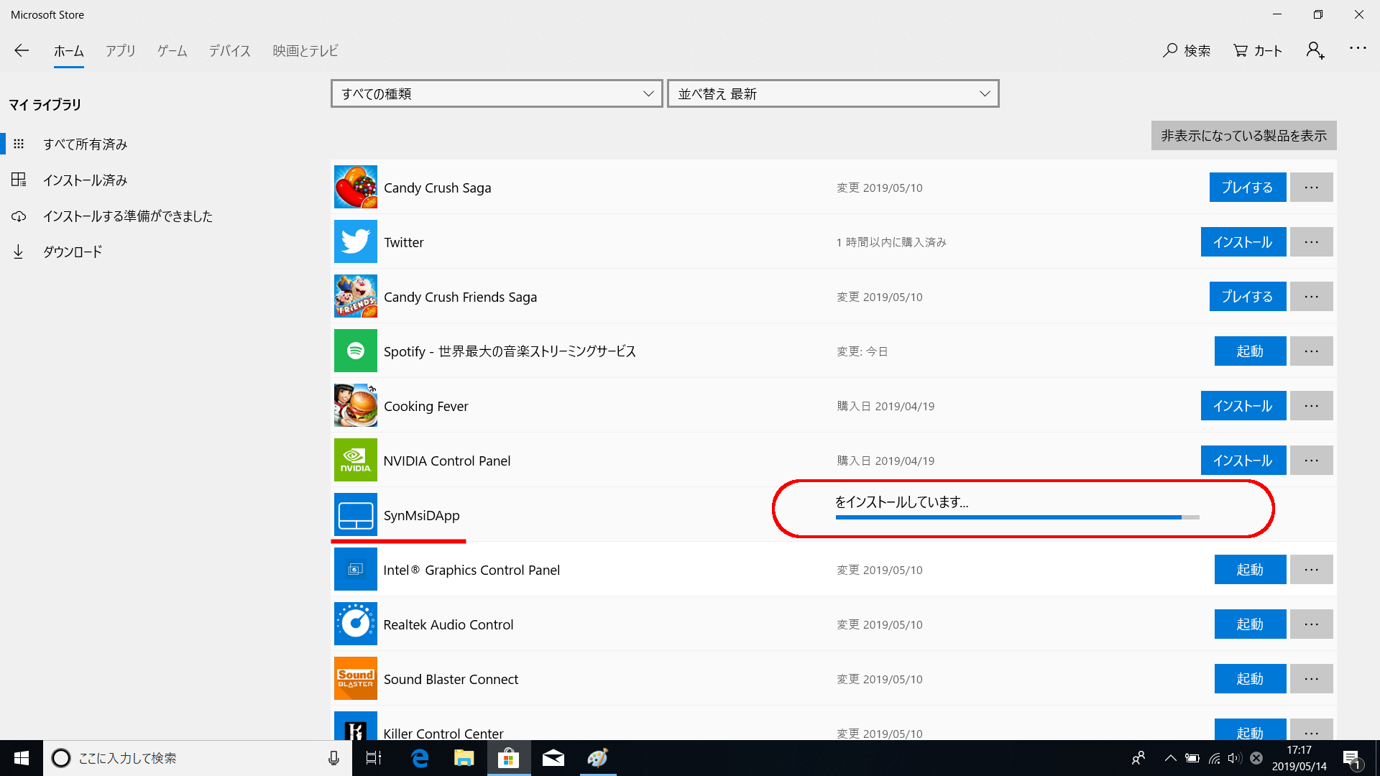Open more options for Sound Blaster Connect
Viewport: 1380px width, 776px height.
pyautogui.click(x=1312, y=679)
